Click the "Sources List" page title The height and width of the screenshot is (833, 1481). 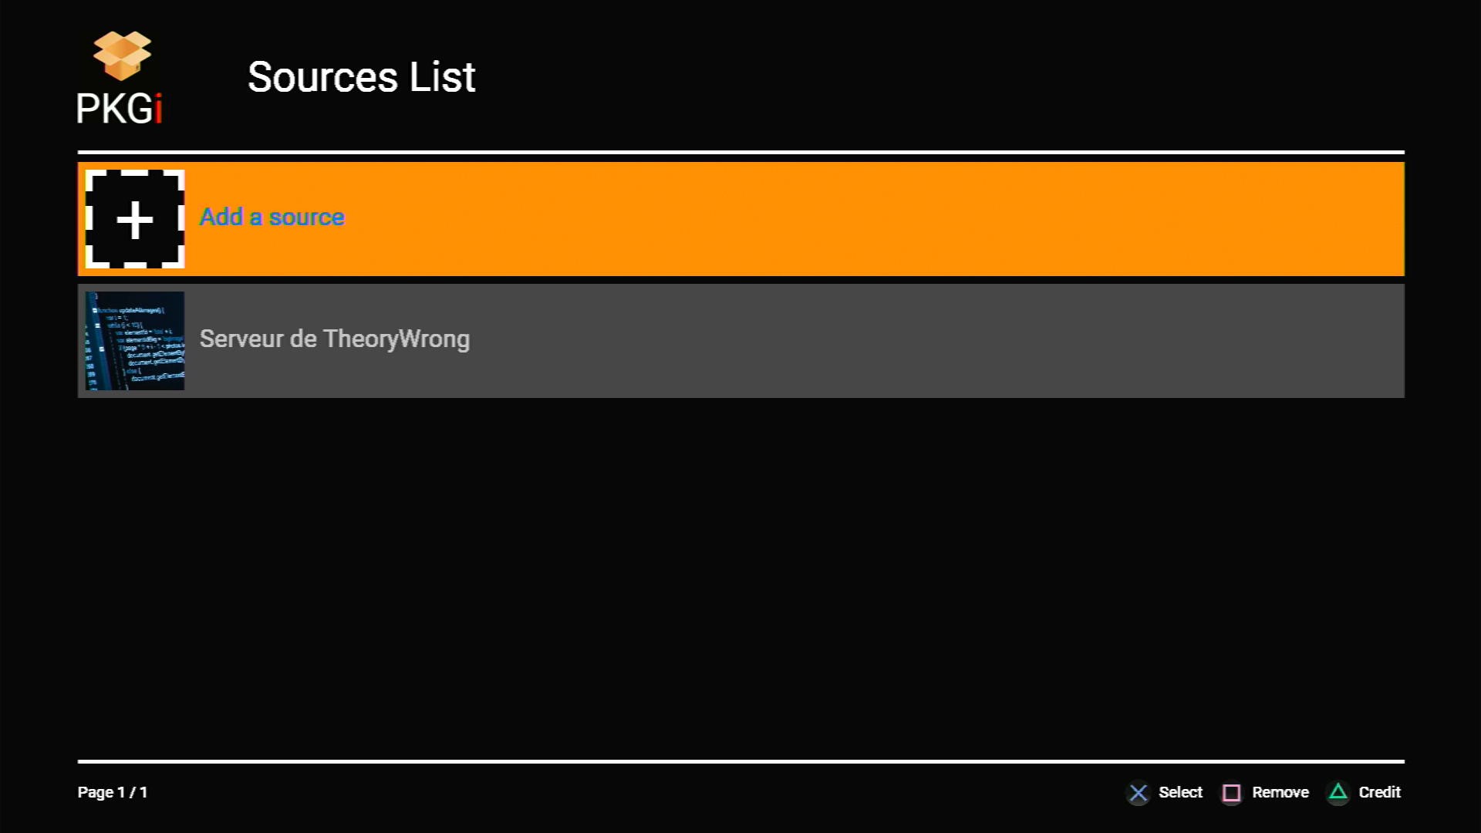(361, 77)
